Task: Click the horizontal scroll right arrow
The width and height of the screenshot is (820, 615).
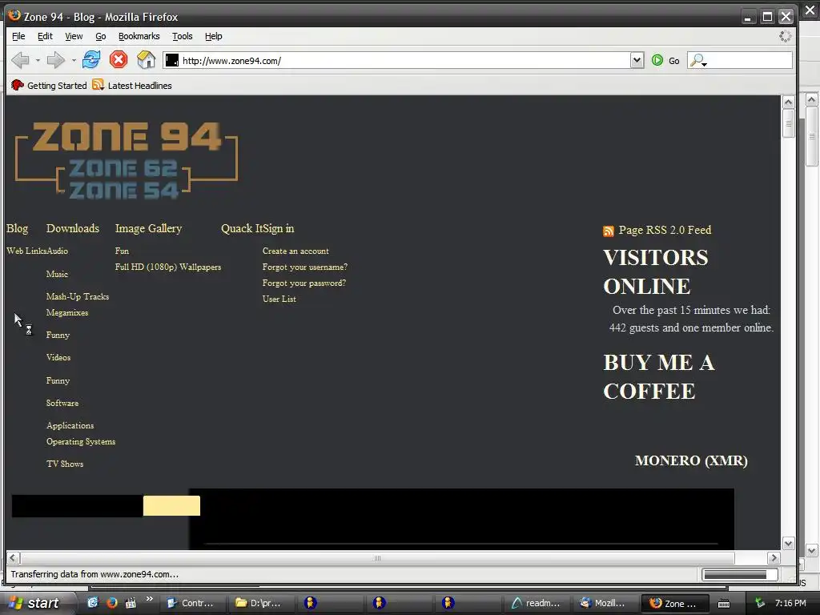Action: pos(774,558)
